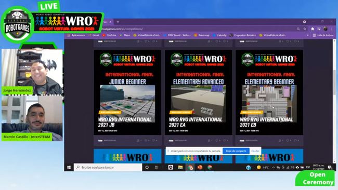
Task: Expand the bookmarks overflow chevron
Action: 308,35
